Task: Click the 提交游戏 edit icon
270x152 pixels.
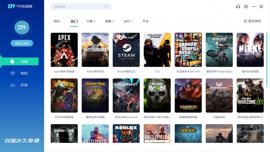Action: coord(245,21)
